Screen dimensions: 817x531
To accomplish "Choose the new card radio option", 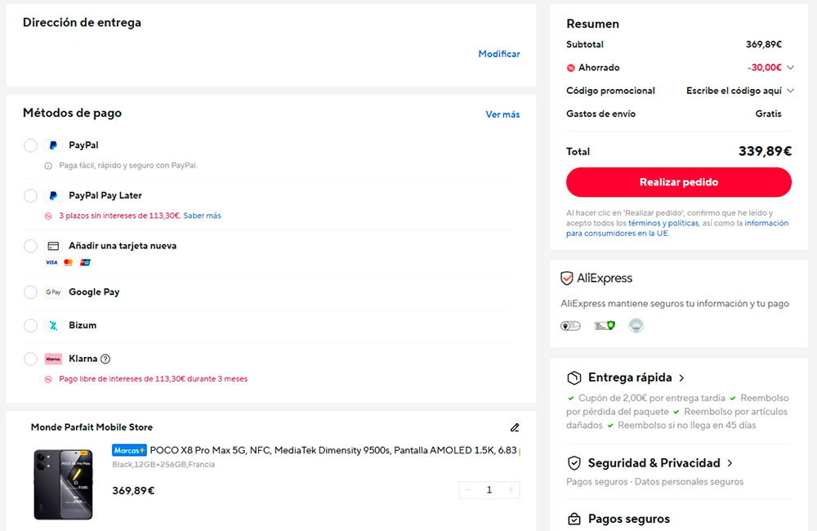I will [x=30, y=246].
